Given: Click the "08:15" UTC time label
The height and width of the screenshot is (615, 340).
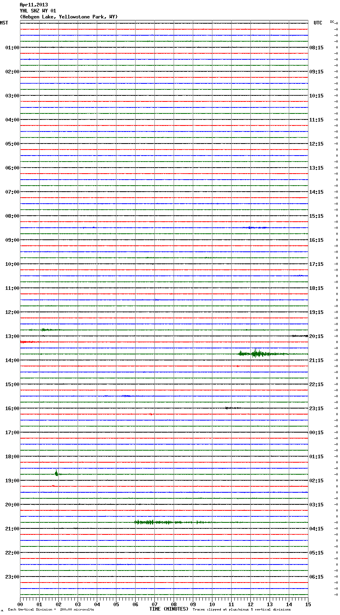Looking at the screenshot, I should pyautogui.click(x=316, y=48).
